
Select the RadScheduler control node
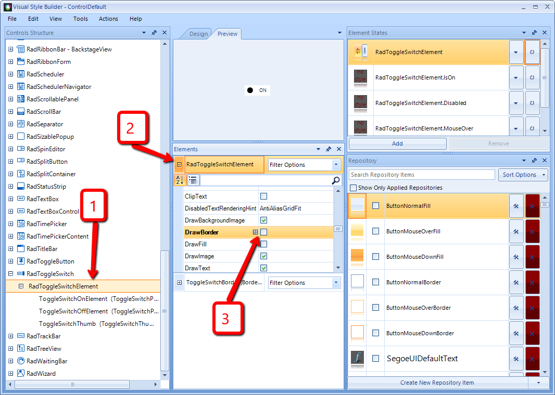pyautogui.click(x=45, y=74)
